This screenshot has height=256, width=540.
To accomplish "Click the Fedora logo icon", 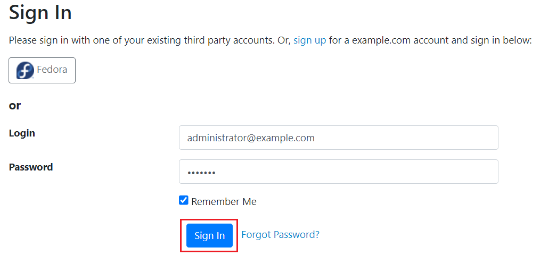I will [25, 70].
